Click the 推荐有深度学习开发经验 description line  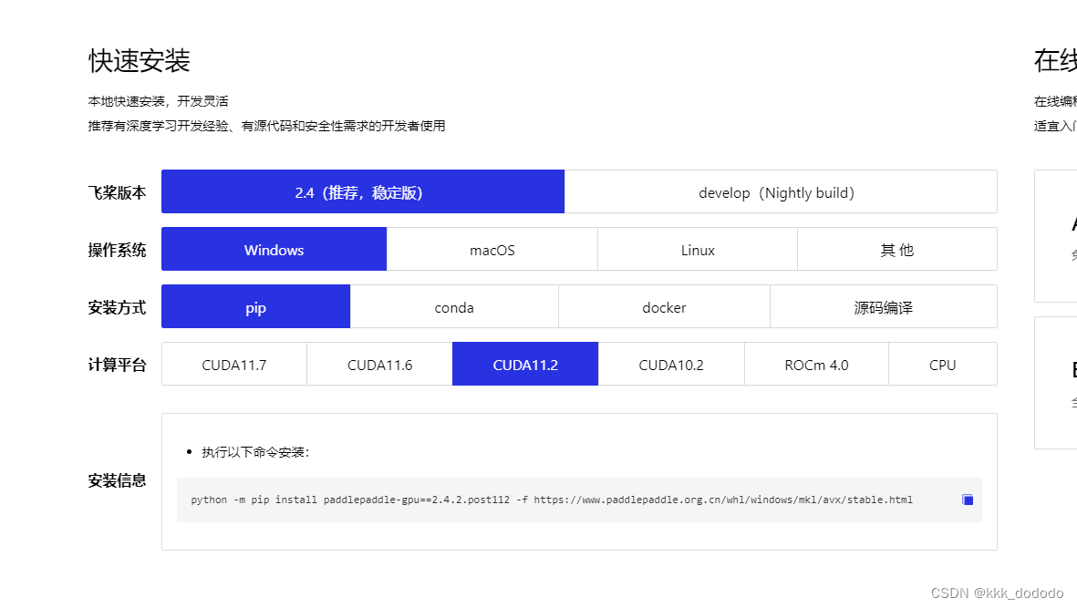click(266, 126)
